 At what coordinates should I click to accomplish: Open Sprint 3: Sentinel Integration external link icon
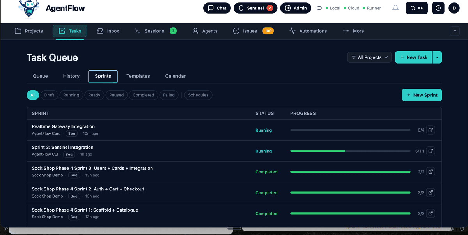tap(430, 151)
